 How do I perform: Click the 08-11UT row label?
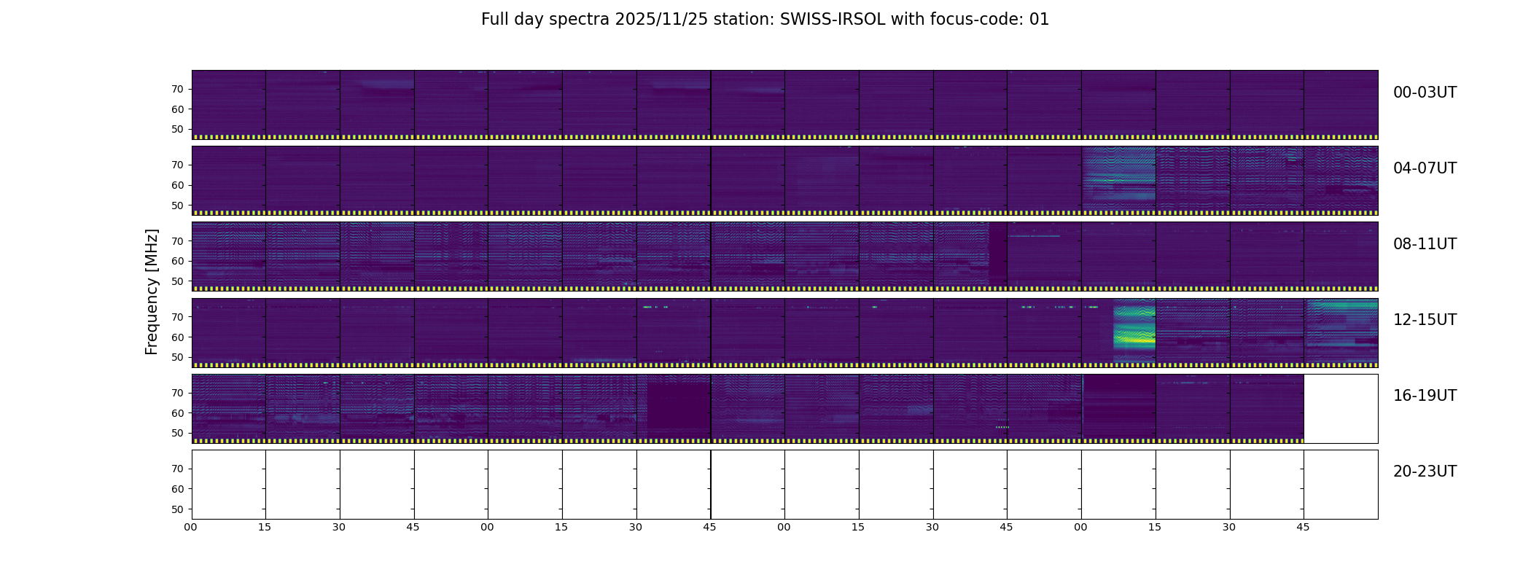point(1425,244)
